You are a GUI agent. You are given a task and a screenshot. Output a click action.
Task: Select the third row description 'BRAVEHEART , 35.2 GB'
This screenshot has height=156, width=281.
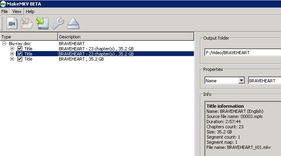point(81,59)
